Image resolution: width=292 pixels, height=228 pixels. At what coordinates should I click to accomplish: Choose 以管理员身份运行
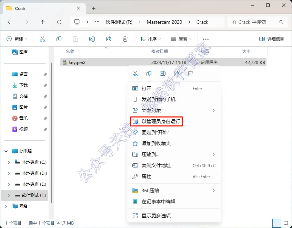pos(174,121)
